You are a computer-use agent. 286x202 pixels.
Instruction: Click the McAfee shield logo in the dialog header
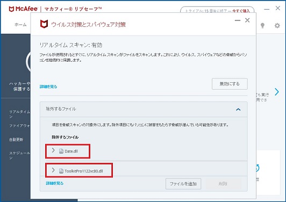point(44,24)
